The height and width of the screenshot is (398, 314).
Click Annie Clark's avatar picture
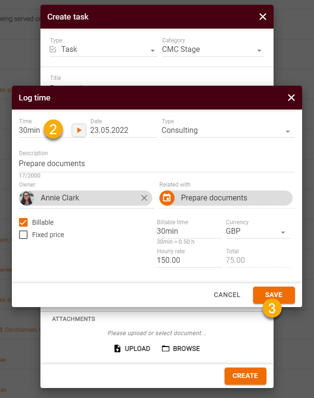tap(27, 198)
